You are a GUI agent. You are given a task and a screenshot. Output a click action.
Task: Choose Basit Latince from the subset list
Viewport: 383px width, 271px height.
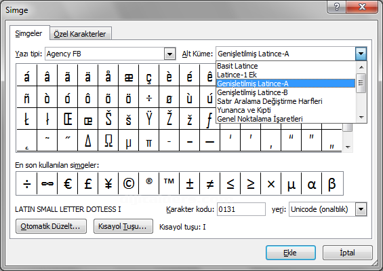pyautogui.click(x=285, y=66)
